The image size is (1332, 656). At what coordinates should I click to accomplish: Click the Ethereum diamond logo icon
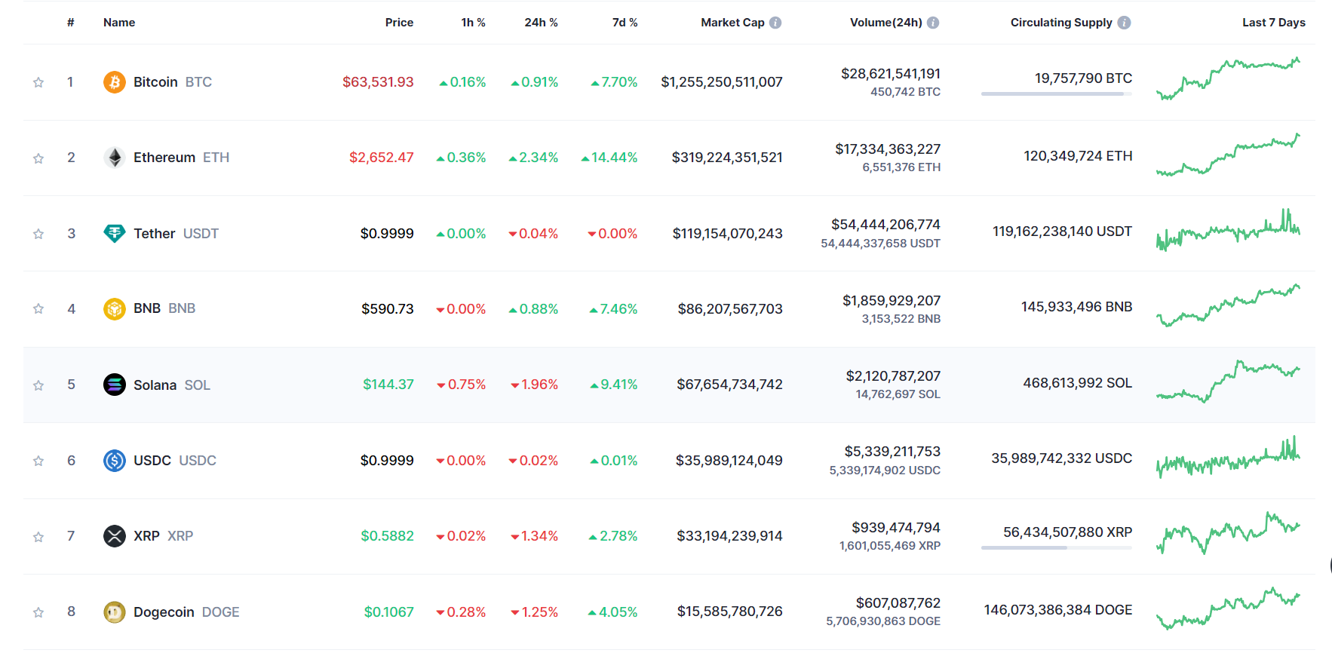(115, 158)
